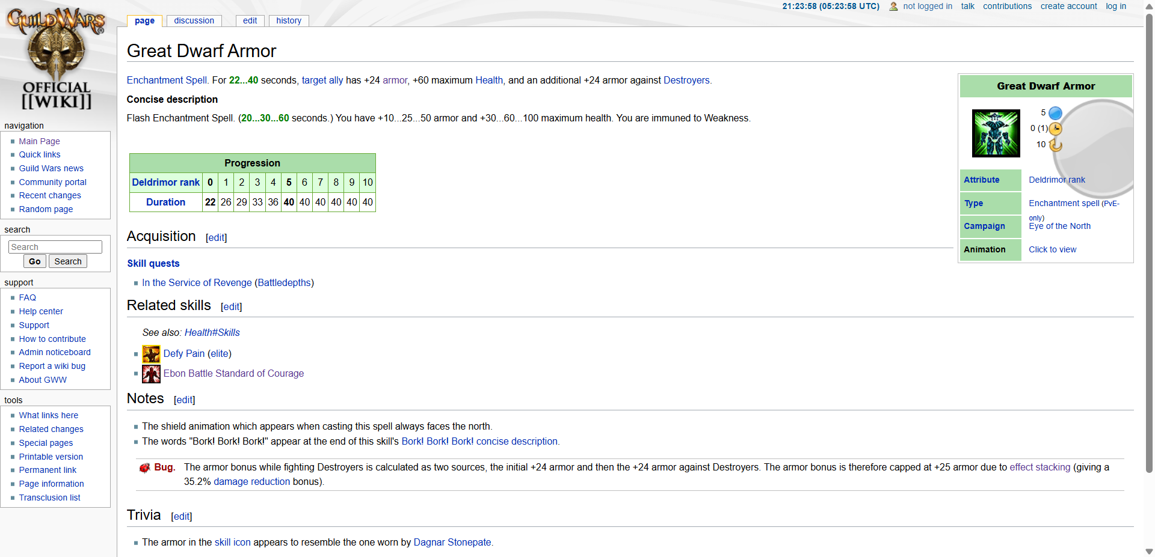The image size is (1155, 557).
Task: Open the Help center link
Action: (41, 311)
